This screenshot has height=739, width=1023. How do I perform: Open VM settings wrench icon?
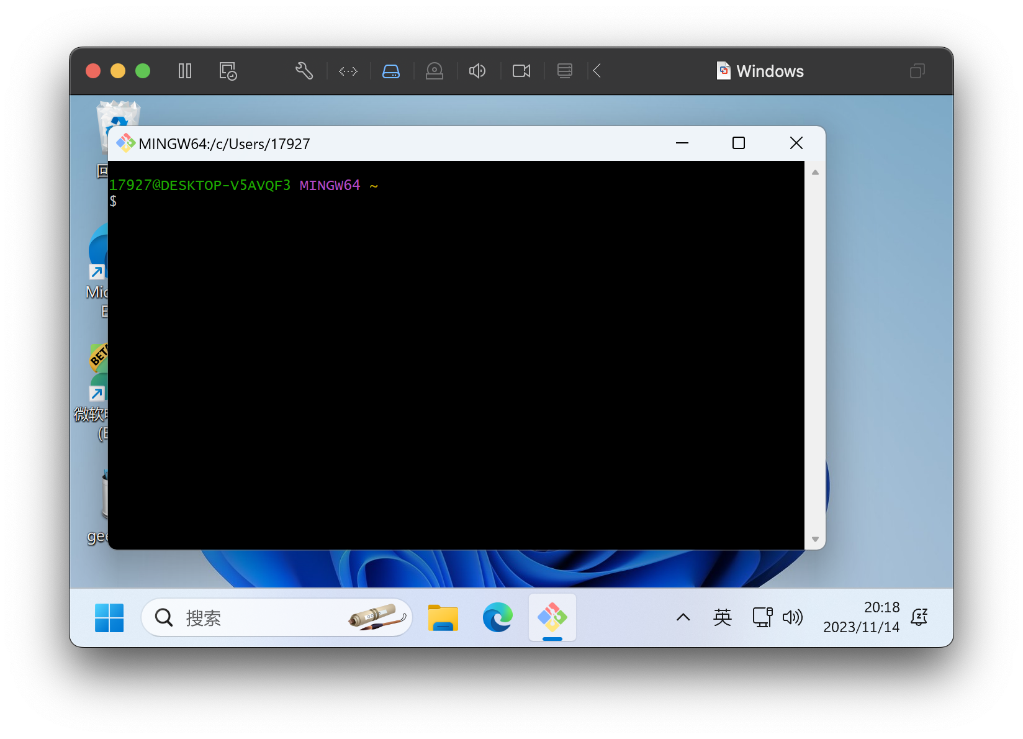tap(304, 71)
